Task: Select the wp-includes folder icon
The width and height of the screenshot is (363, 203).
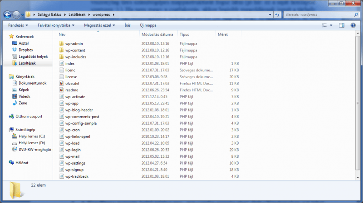Action: click(61, 57)
